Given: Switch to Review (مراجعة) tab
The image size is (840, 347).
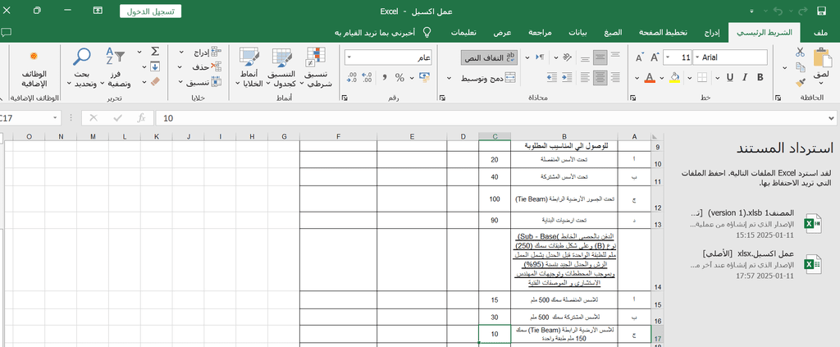Looking at the screenshot, I should tap(540, 33).
